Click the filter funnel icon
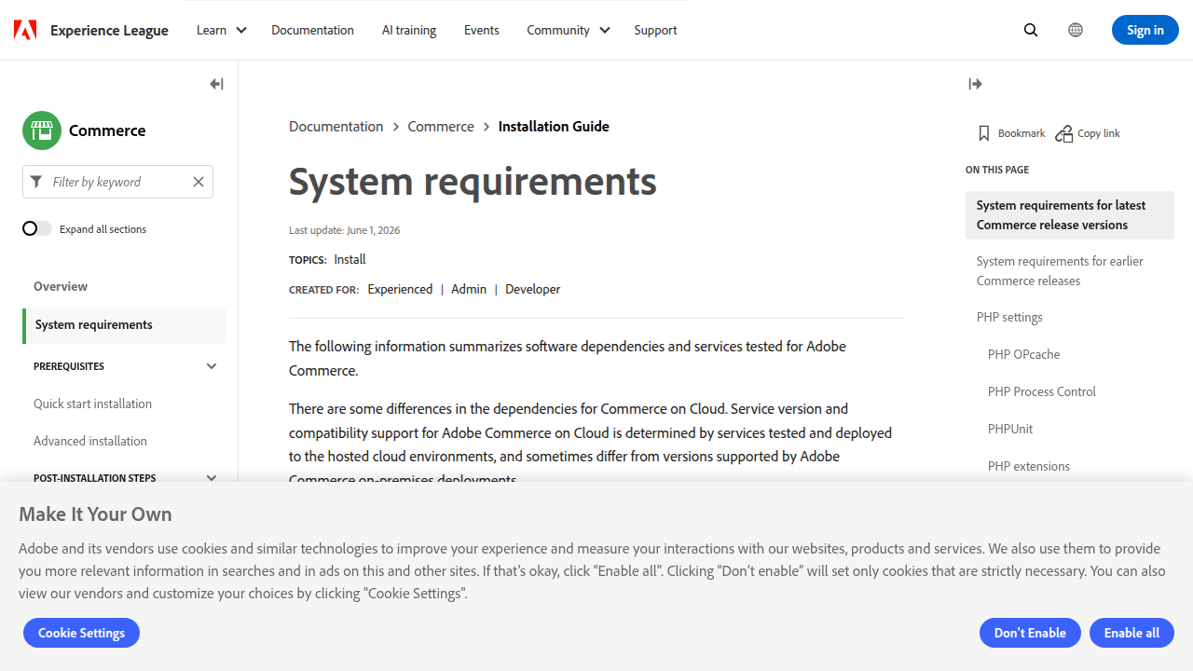 click(36, 182)
